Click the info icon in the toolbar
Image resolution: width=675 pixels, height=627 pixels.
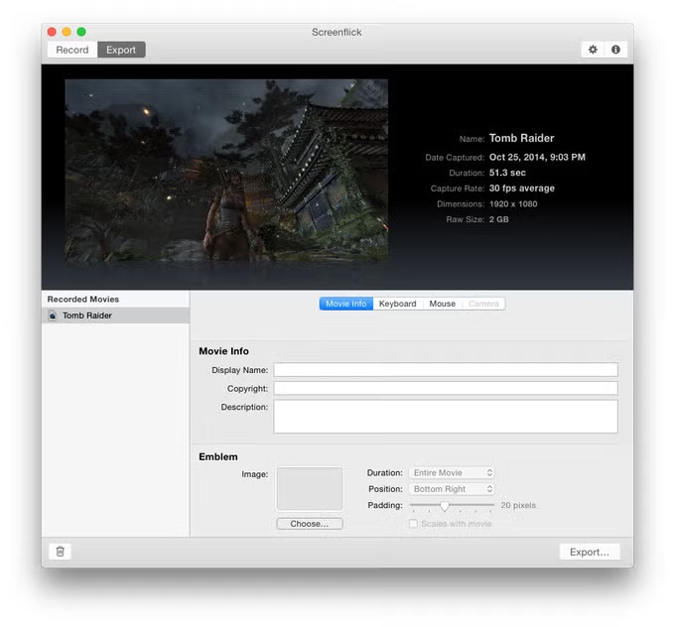(x=615, y=50)
